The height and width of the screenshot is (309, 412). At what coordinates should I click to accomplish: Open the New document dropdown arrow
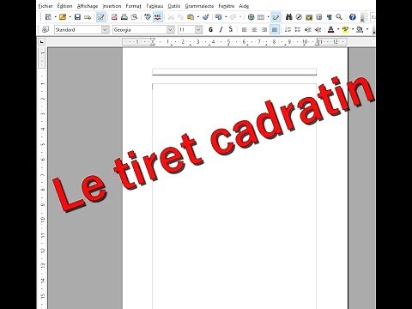click(x=55, y=17)
